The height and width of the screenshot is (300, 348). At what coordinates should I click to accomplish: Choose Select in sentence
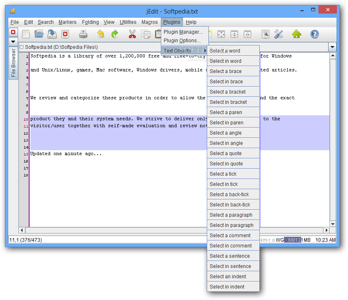coord(233,266)
